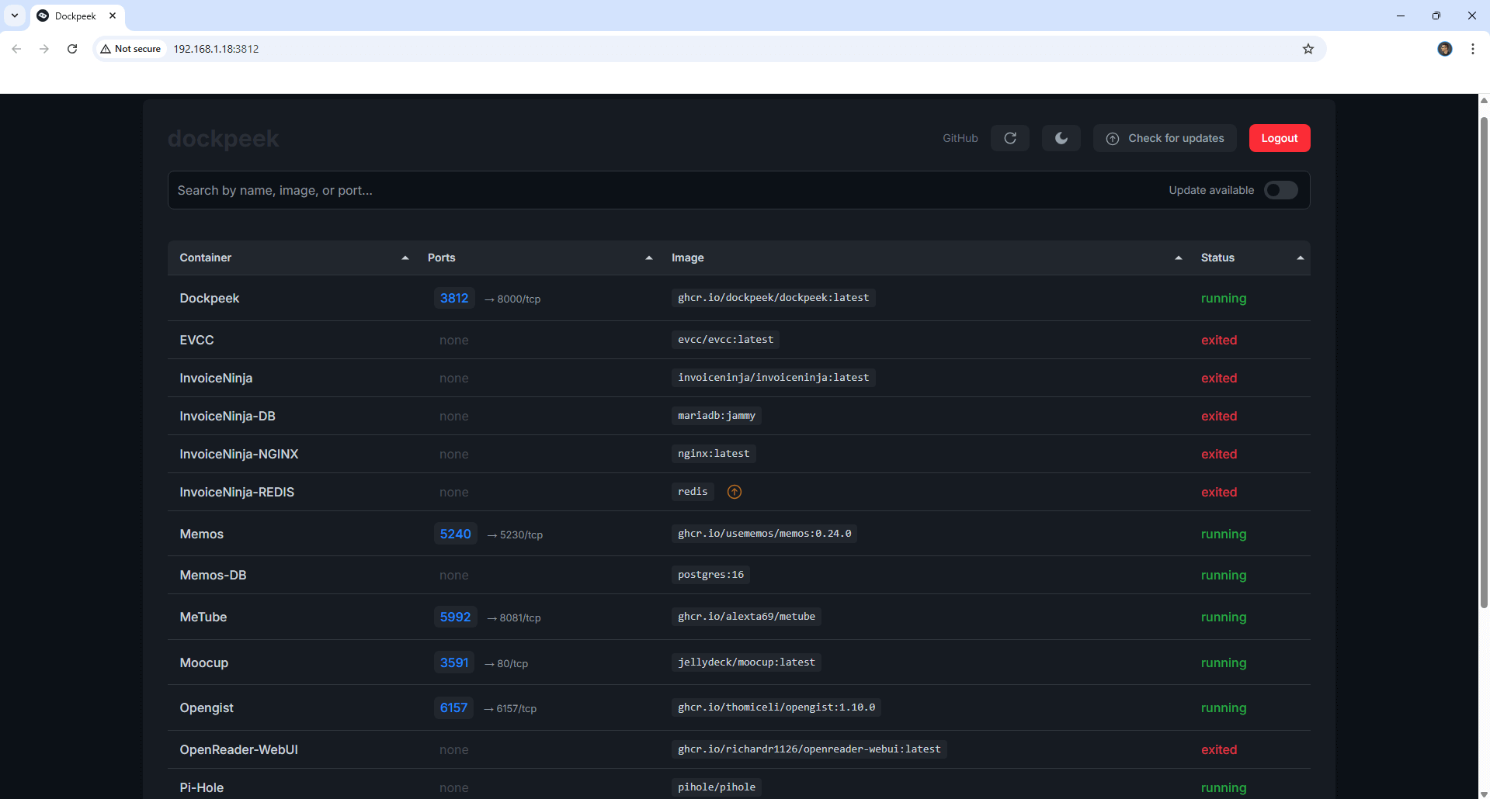Image resolution: width=1490 pixels, height=799 pixels.
Task: Select the Dockpeek browser tab
Action: coord(76,16)
